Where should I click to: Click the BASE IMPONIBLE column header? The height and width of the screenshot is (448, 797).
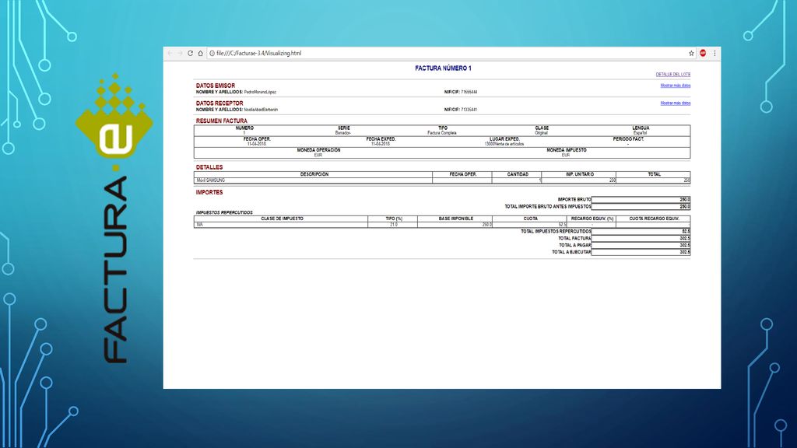[456, 219]
